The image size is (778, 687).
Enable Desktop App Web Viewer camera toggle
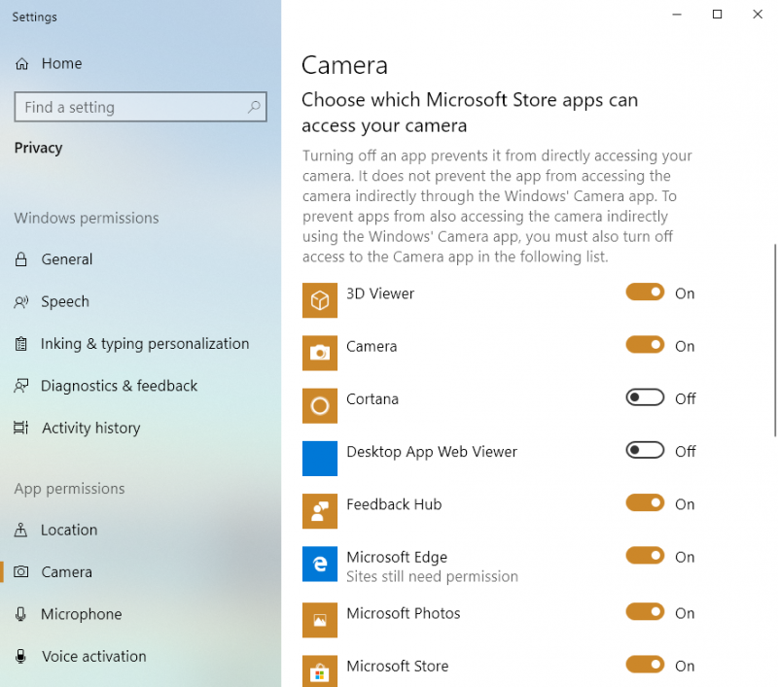[645, 451]
